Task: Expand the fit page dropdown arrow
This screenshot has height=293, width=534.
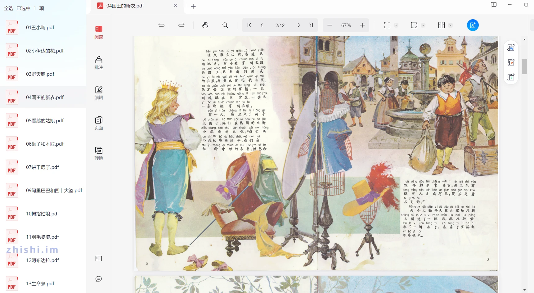Action: [x=423, y=25]
